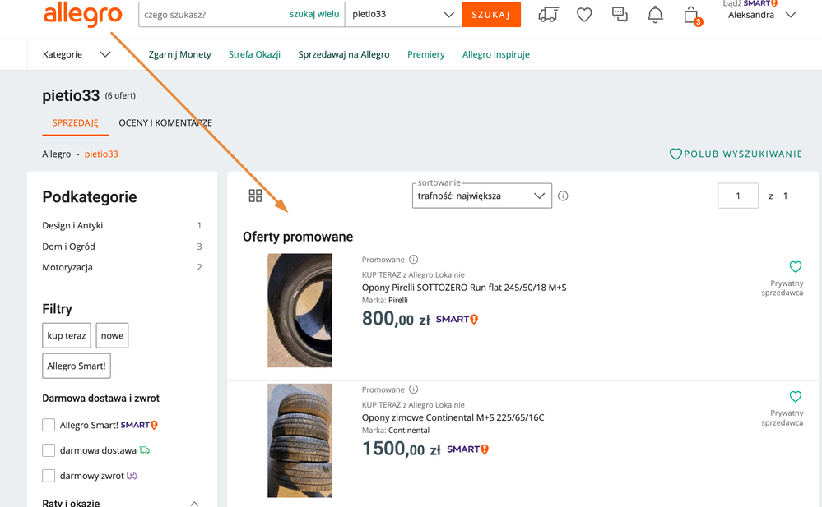Open Motoryzacja subcategory
Screen dimensions: 822x507
click(67, 267)
